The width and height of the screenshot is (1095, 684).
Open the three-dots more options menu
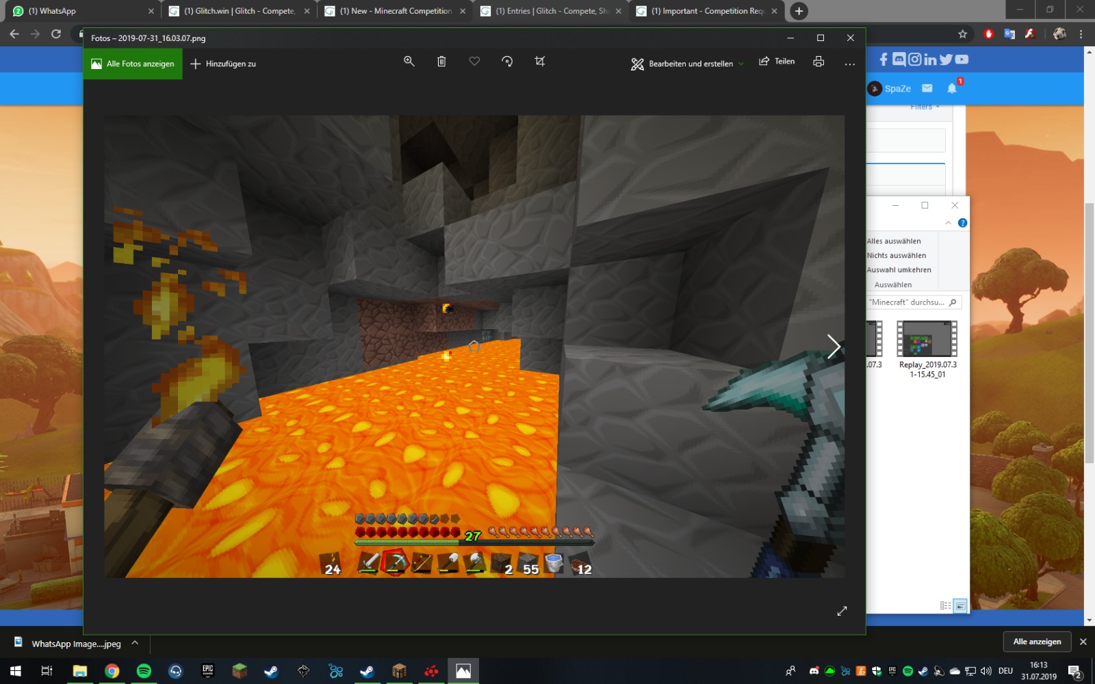coord(850,64)
